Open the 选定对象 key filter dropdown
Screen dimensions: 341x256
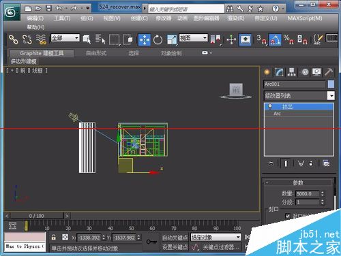click(216, 238)
